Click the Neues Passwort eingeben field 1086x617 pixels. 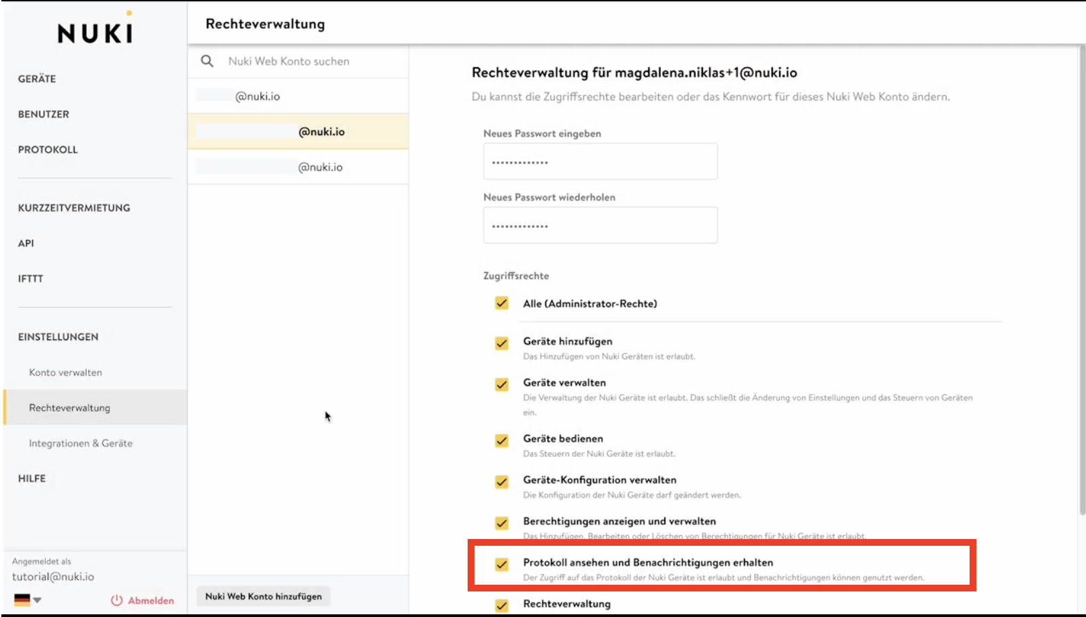click(x=600, y=162)
